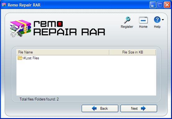Close the Remo Repair RAR window

[167, 5]
